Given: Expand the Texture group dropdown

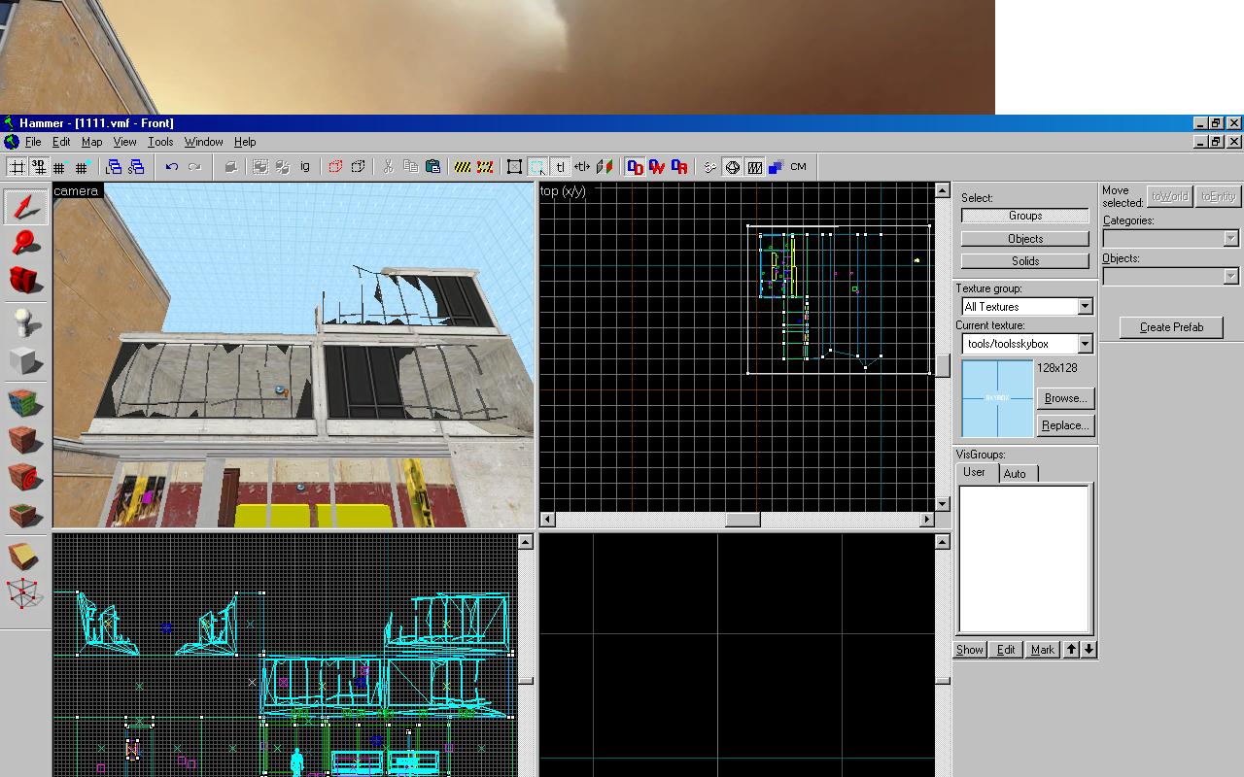Looking at the screenshot, I should tap(1085, 307).
